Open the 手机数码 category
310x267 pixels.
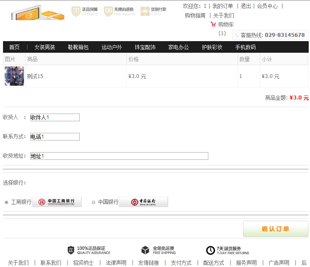tap(245, 47)
